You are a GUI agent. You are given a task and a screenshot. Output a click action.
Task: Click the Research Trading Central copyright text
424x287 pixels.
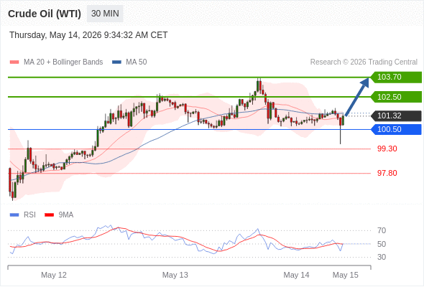point(364,62)
